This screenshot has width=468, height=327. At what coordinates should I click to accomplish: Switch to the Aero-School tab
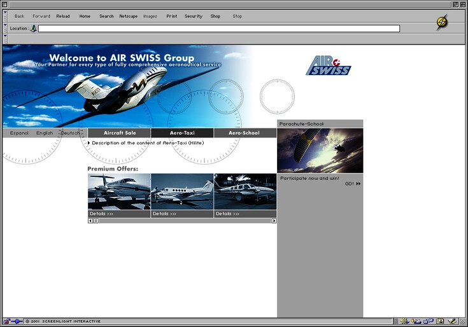pos(244,133)
